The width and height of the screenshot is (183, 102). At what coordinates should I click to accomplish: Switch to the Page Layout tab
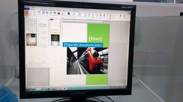coord(44,10)
